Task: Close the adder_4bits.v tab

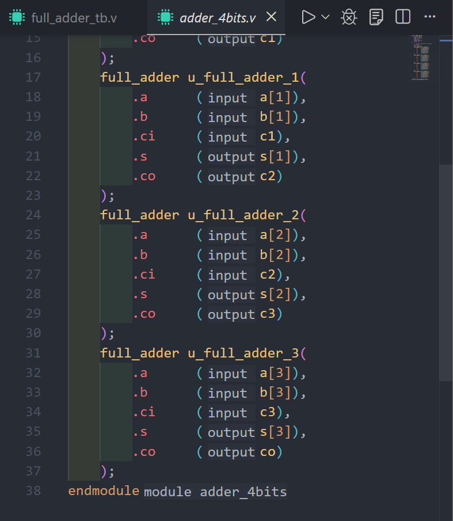Action: pos(272,17)
